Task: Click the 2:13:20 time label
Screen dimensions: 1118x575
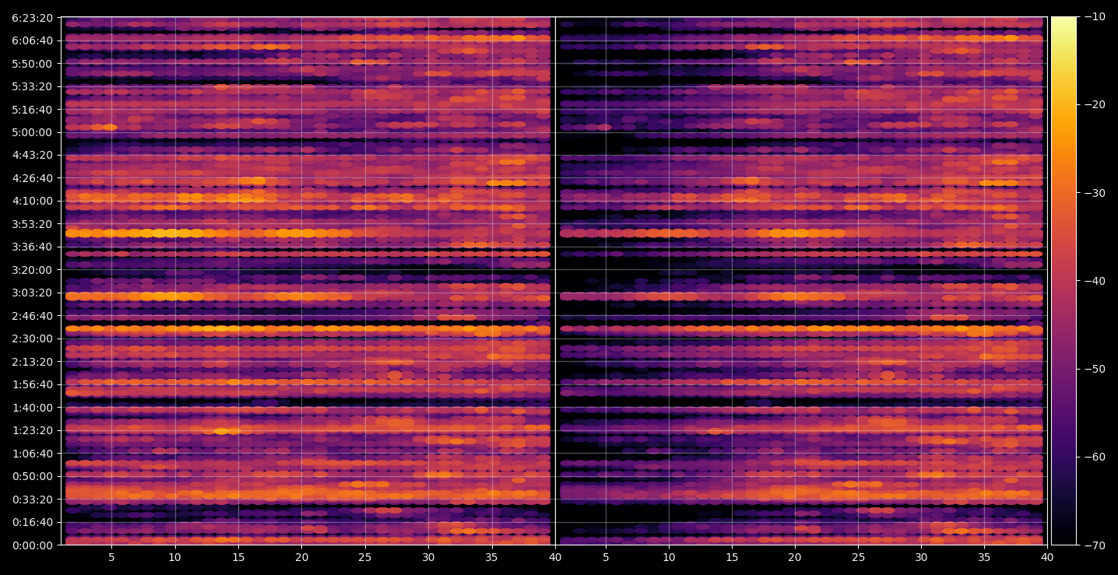Action: coord(33,362)
